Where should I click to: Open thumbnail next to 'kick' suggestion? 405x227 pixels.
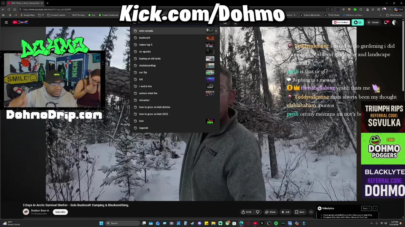[210, 121]
